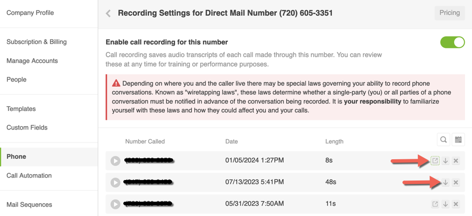Screen dimensions: 472x216
Task: Open the 01/05/2024 recording in new window
Action: point(435,161)
